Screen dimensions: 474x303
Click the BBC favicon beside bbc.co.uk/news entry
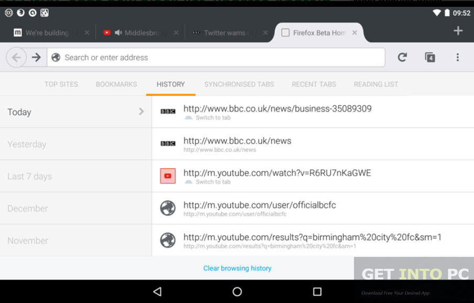coord(168,144)
